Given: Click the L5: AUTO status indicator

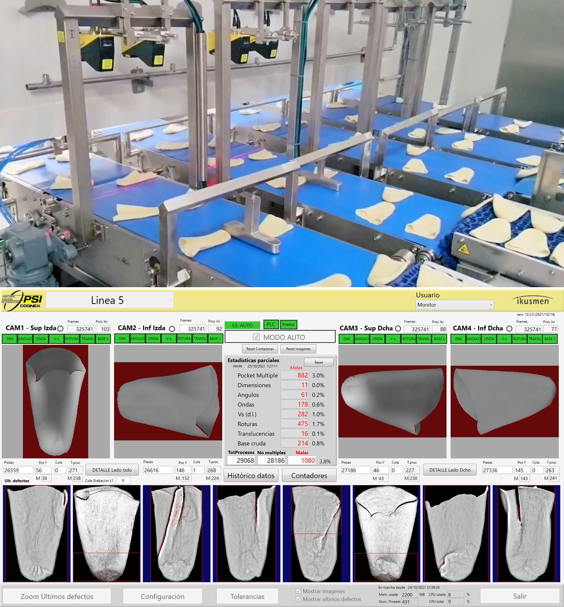Looking at the screenshot, I should (x=242, y=325).
